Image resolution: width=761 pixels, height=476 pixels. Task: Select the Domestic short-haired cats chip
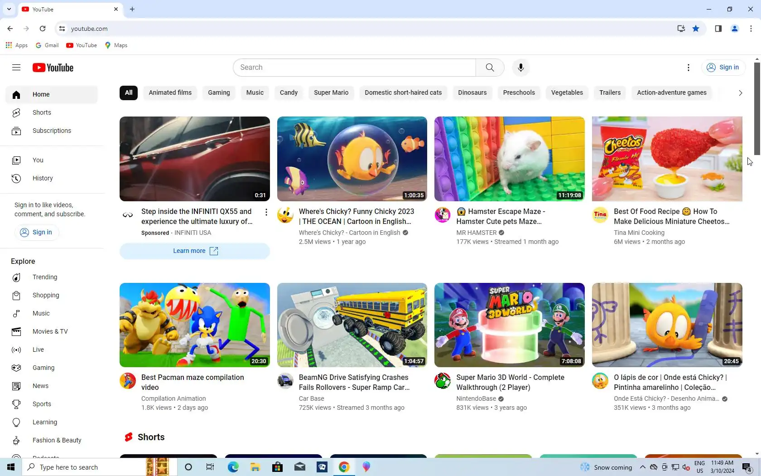pos(403,92)
